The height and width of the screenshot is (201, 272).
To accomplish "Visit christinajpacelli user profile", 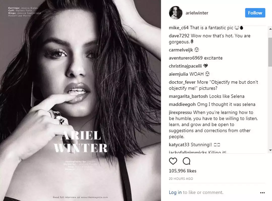I will click(185, 66).
